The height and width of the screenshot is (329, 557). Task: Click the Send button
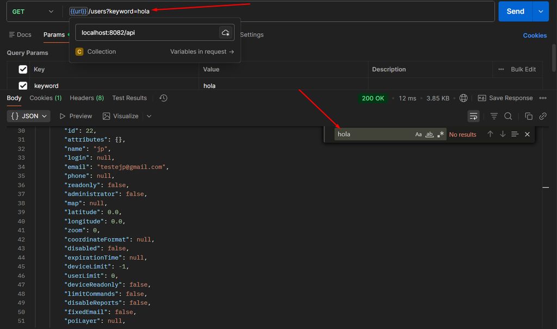coord(515,11)
